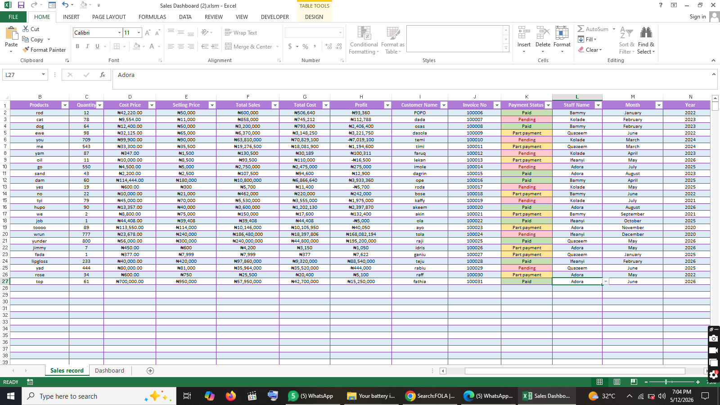The image size is (720, 405).
Task: Toggle Italic formatting
Action: [x=87, y=46]
